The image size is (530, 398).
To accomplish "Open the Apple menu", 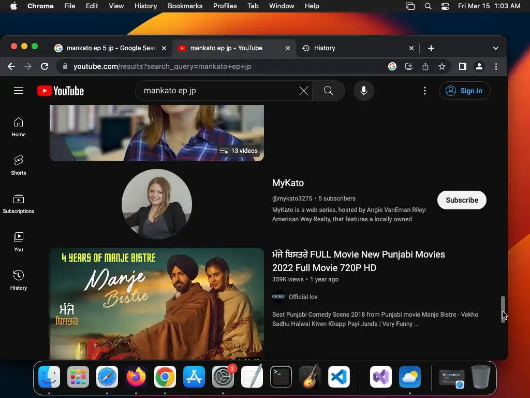I will 13,6.
